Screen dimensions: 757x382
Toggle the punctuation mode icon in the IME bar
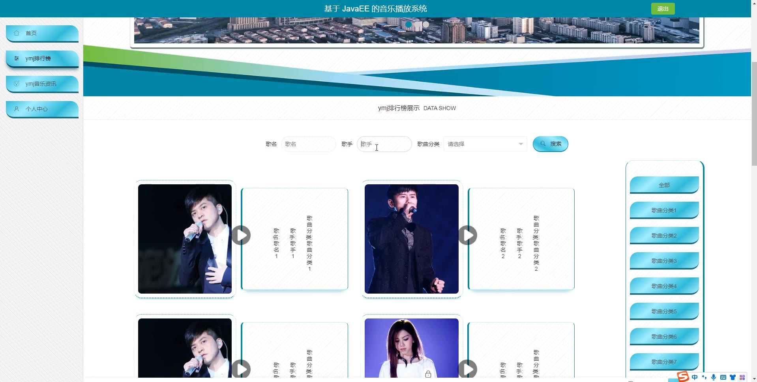(x=704, y=377)
